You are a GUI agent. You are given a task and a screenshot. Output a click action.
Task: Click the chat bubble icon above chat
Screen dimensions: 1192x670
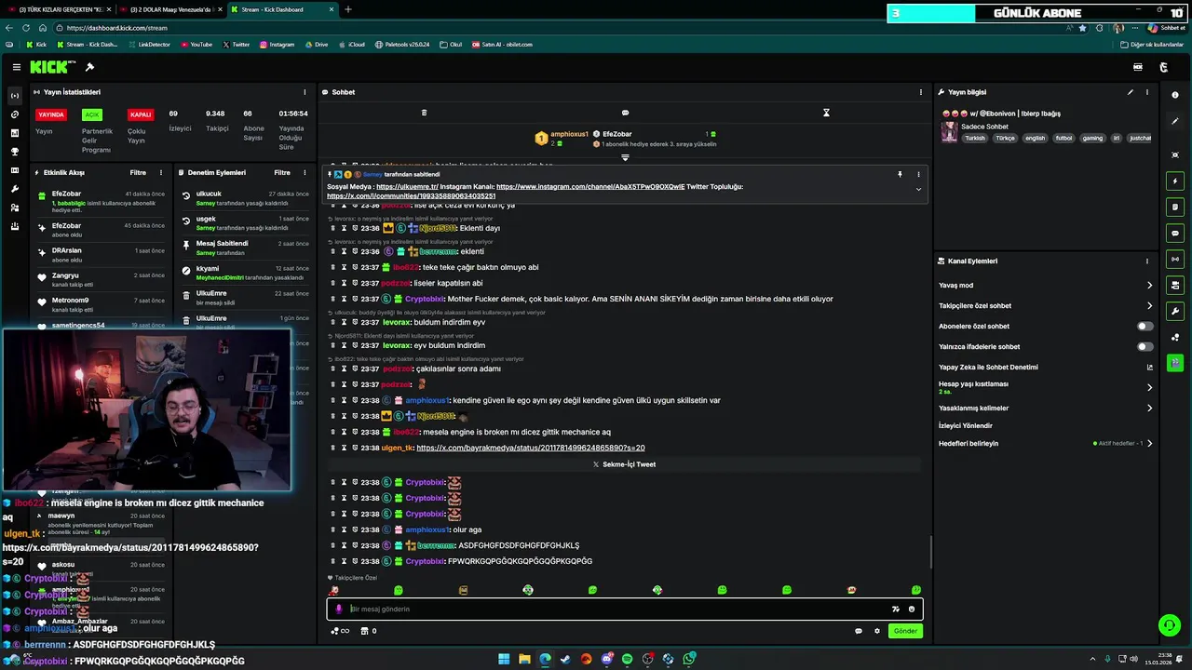coord(625,113)
